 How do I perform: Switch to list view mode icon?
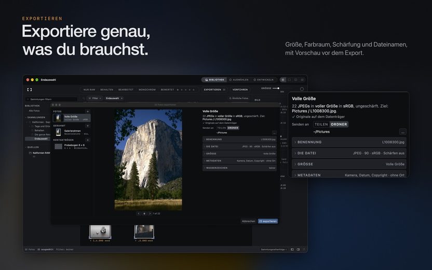pos(302,80)
